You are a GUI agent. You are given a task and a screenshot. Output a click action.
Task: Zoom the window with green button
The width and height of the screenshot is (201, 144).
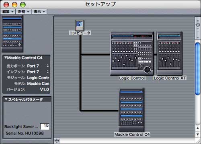(23, 5)
